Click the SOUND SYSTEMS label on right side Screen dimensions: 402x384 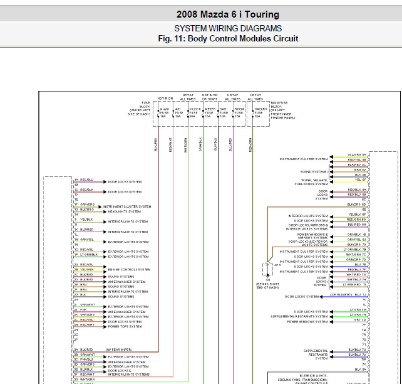[314, 172]
